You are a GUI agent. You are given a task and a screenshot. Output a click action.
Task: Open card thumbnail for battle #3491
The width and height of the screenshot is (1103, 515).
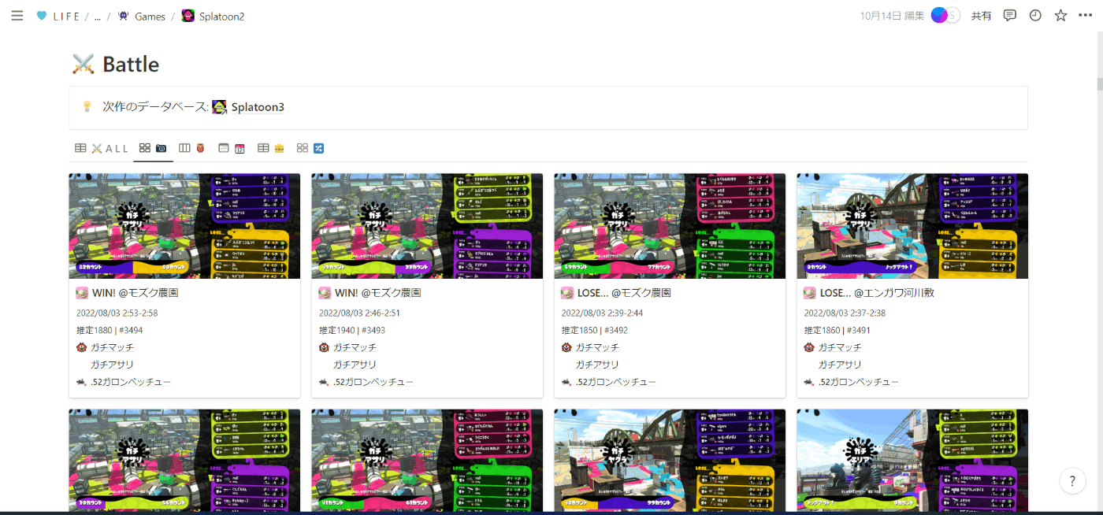(x=912, y=226)
